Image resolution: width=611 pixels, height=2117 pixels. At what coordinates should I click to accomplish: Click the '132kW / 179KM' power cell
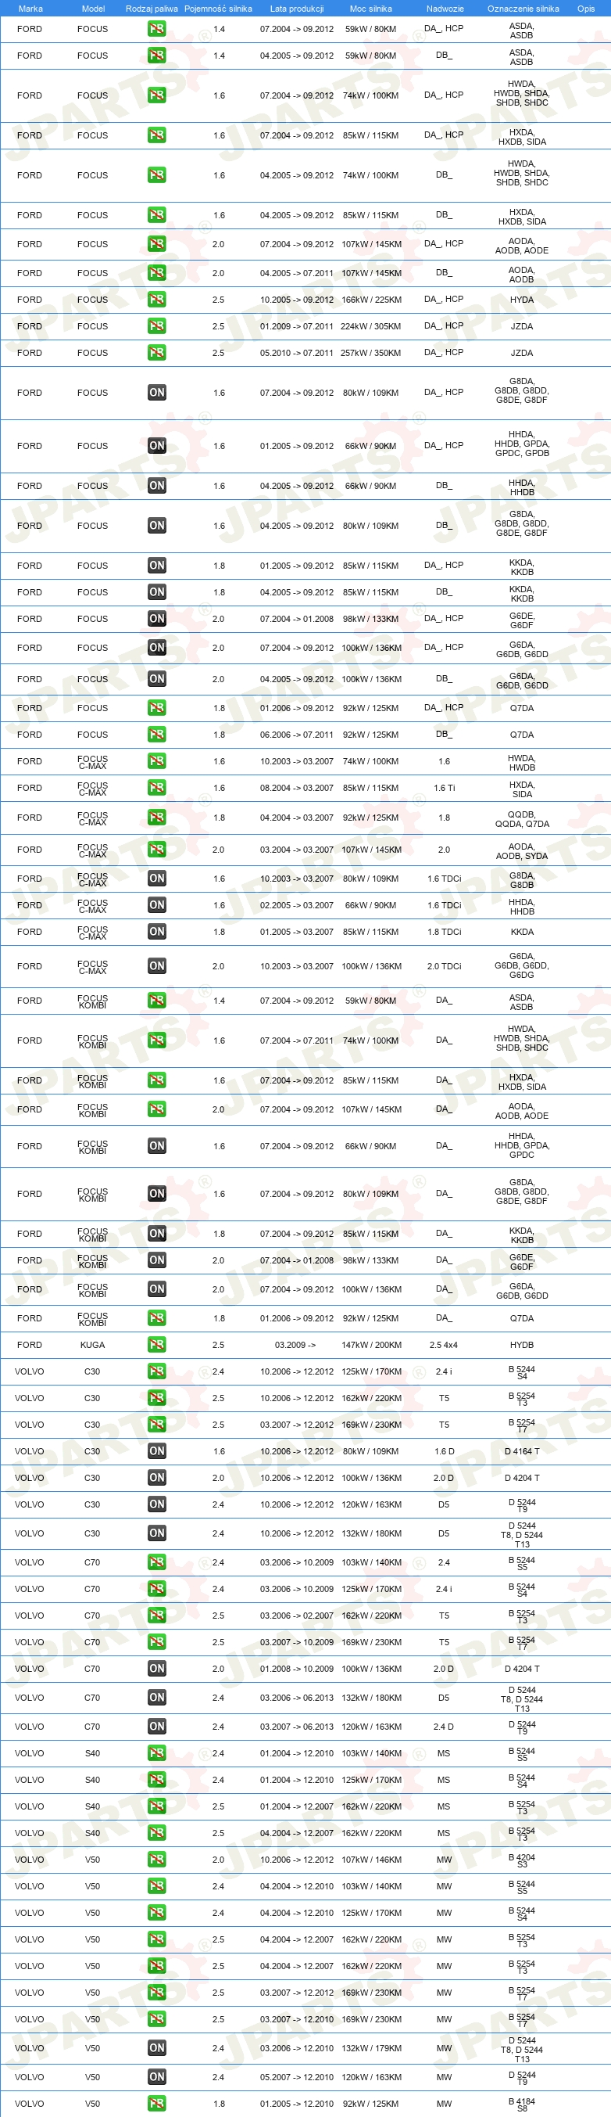tap(371, 2047)
